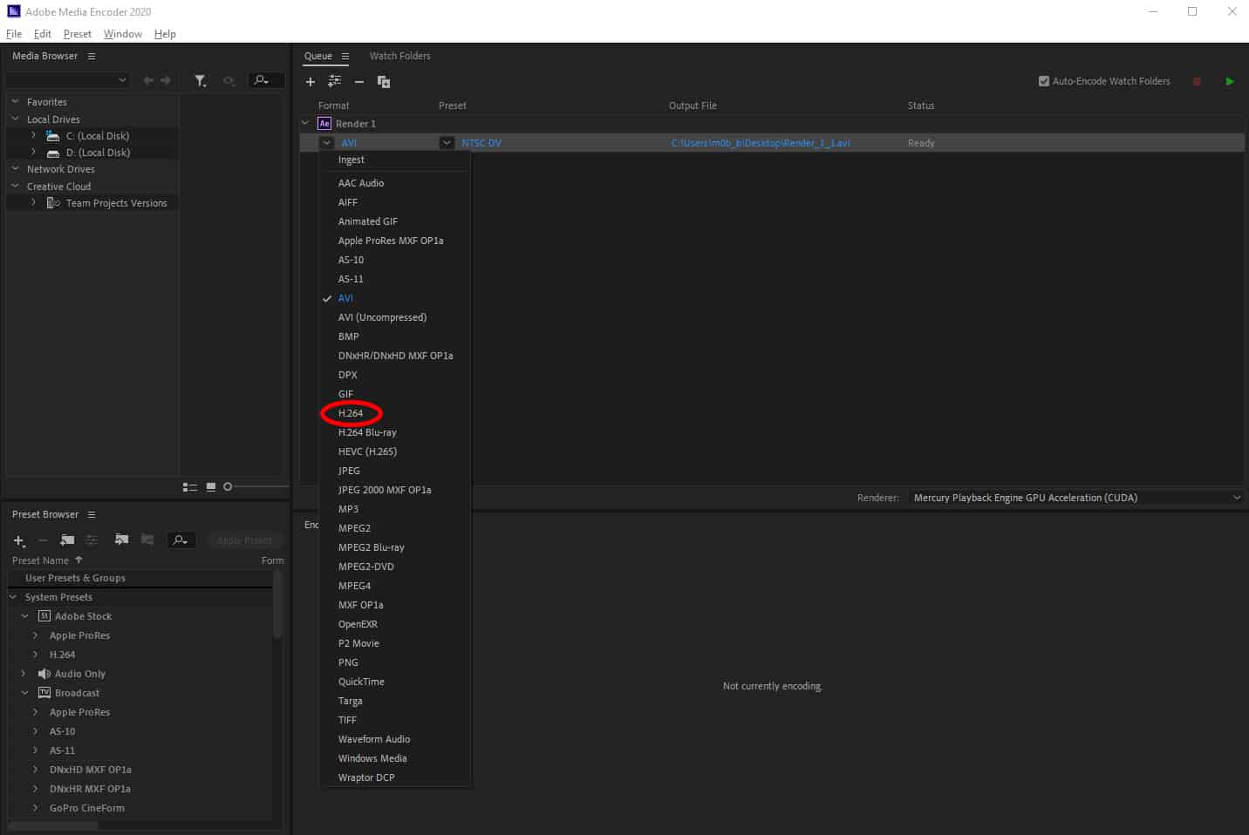Open the Edit menu
Image resolution: width=1249 pixels, height=835 pixels.
point(43,34)
